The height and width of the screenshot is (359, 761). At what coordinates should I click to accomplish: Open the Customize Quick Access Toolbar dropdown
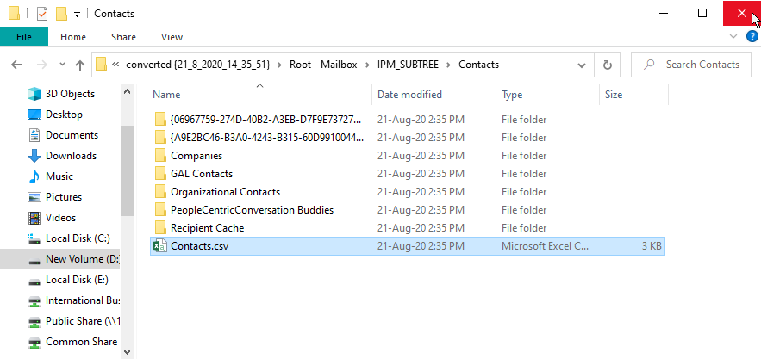(x=77, y=15)
